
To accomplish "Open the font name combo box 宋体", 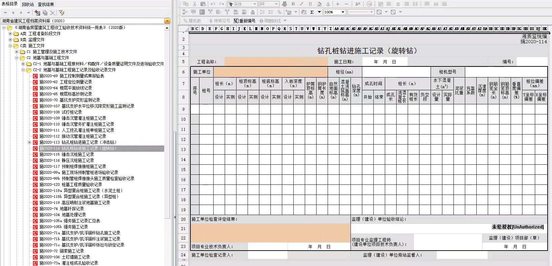I will coord(243,4).
